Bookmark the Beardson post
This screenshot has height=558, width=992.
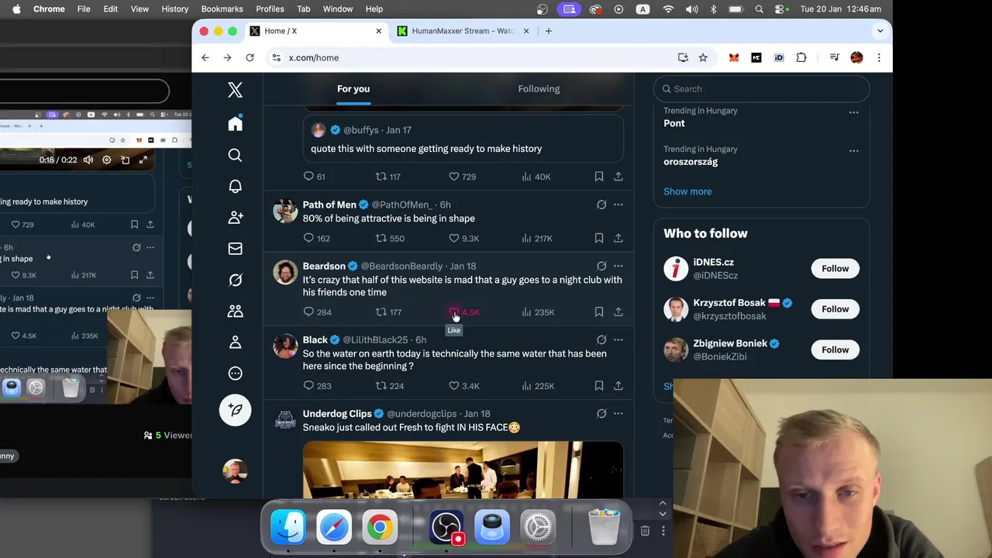pos(599,312)
